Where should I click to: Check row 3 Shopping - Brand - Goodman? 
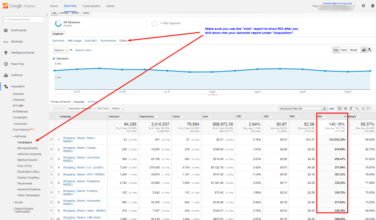(x=52, y=159)
